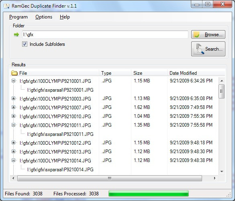The width and height of the screenshot is (235, 201).
Task: Click the folder icon in File column header
Action: [14, 73]
